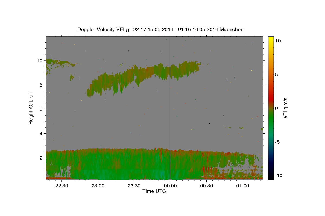The image size is (325, 216).
Task: Click the 01:00 time tick label
Action: pos(243,186)
